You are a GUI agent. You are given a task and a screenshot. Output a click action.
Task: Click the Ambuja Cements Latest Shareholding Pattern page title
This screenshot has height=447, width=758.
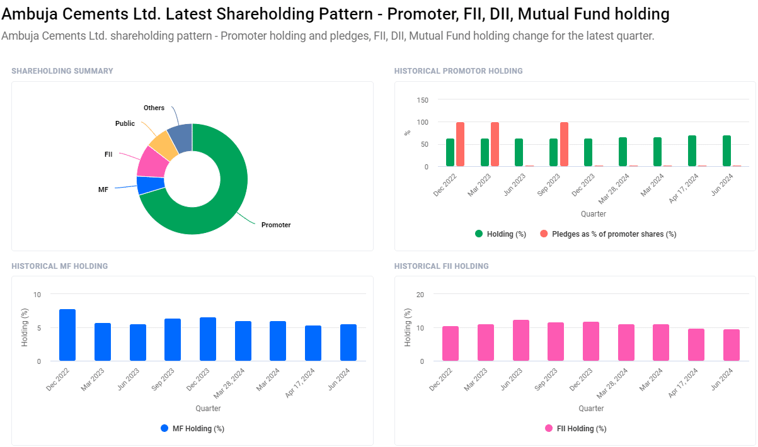point(335,14)
